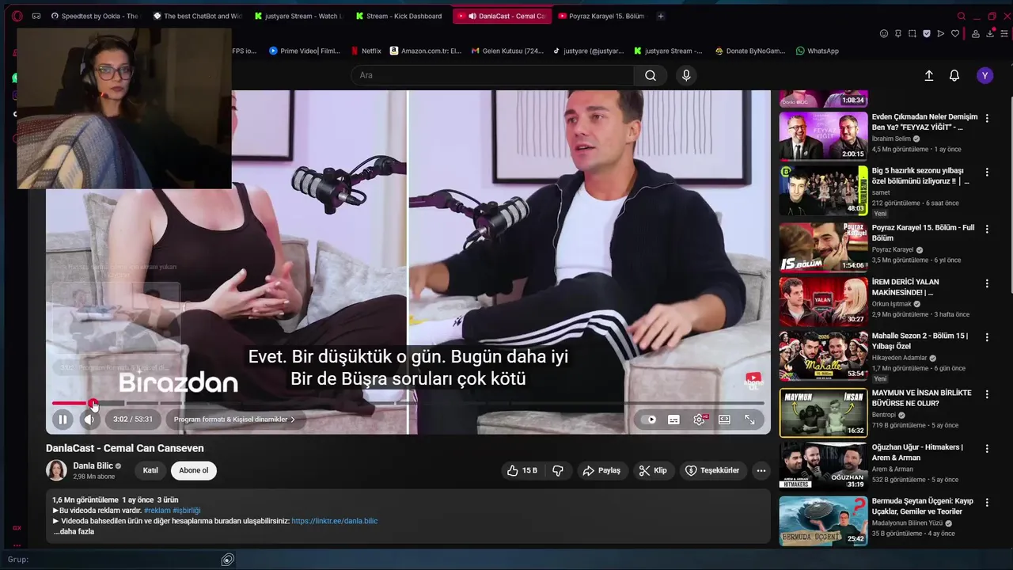Click the upload create icon
The width and height of the screenshot is (1013, 570).
[929, 75]
